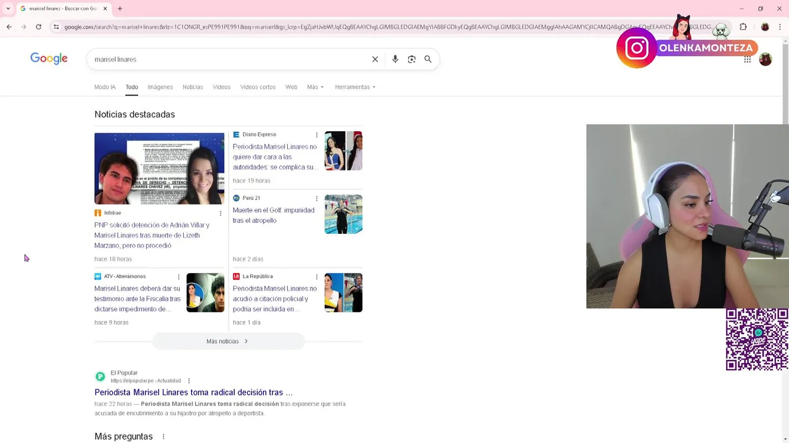Expand the Herramientas dropdown
The width and height of the screenshot is (789, 443).
tap(355, 87)
